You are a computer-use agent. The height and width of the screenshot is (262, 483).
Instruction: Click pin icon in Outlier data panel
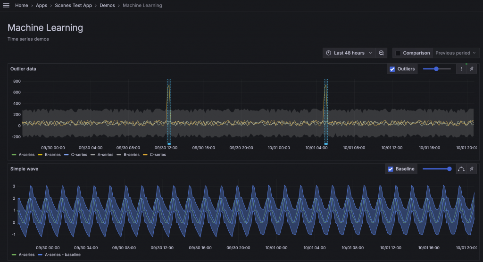pos(472,69)
